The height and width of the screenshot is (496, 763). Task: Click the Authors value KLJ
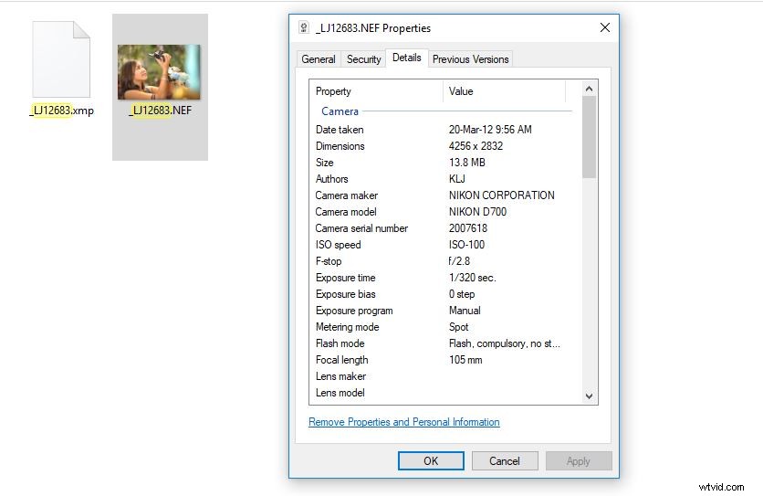tap(457, 179)
